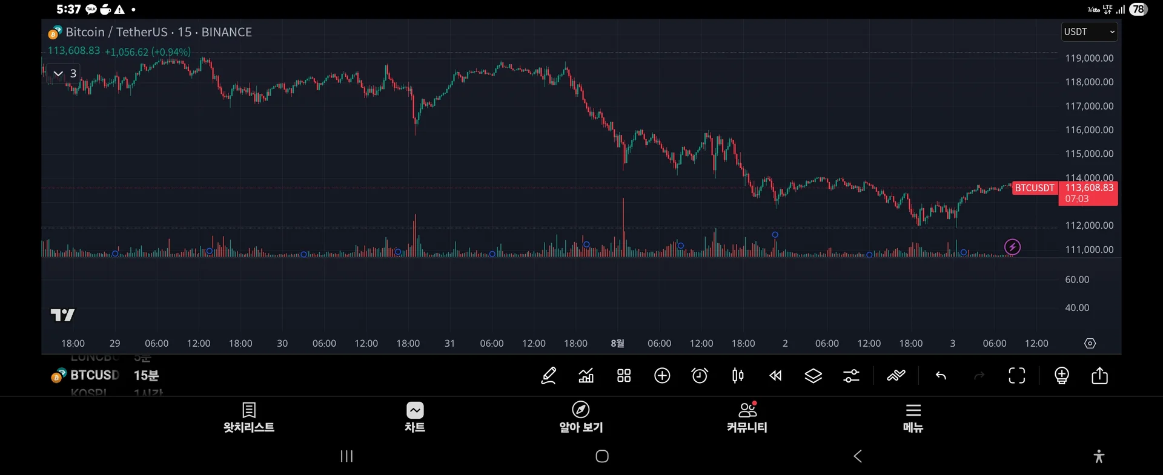Open the 15분 interval selector

pyautogui.click(x=146, y=375)
